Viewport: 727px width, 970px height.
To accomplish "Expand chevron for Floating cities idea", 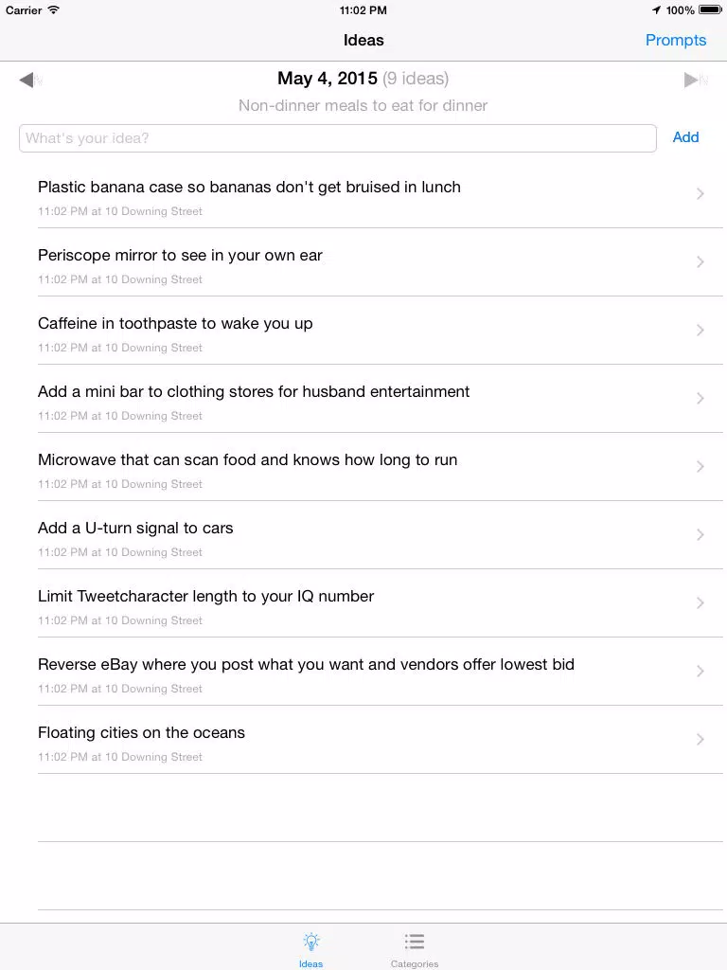I will (700, 739).
